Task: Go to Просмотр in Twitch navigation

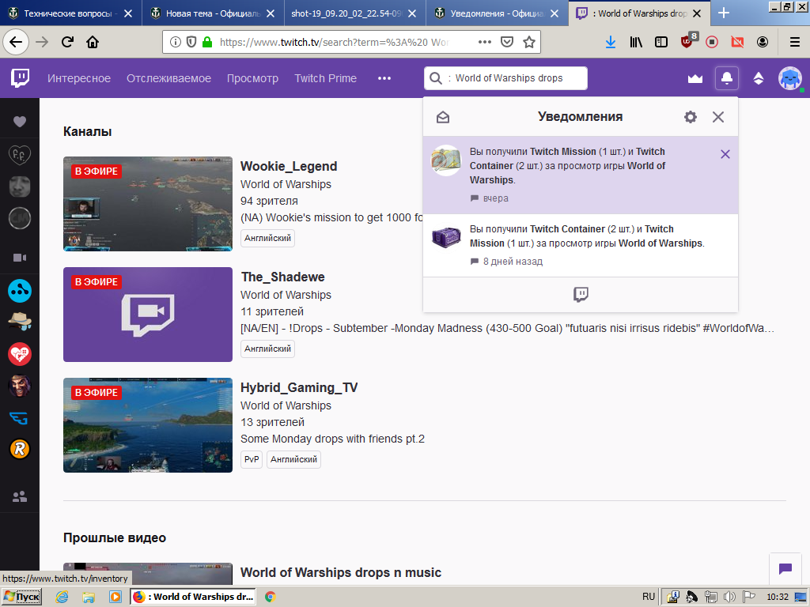Action: [252, 78]
